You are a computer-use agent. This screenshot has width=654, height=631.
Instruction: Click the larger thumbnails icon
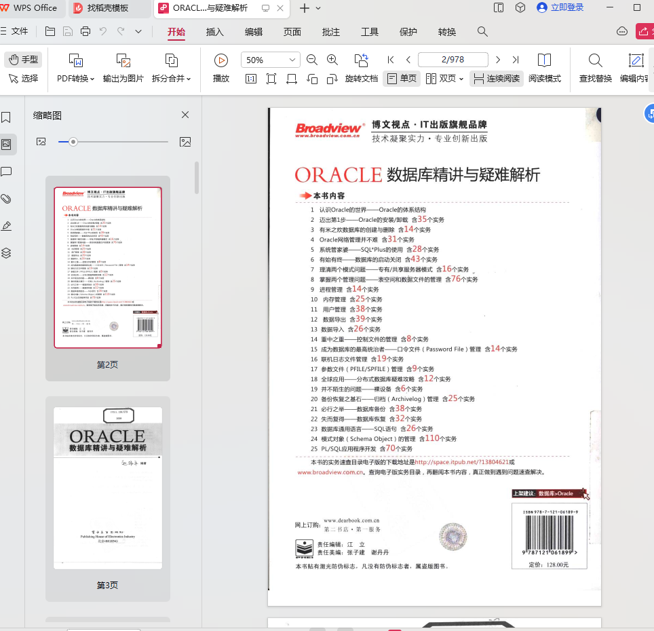(x=185, y=142)
